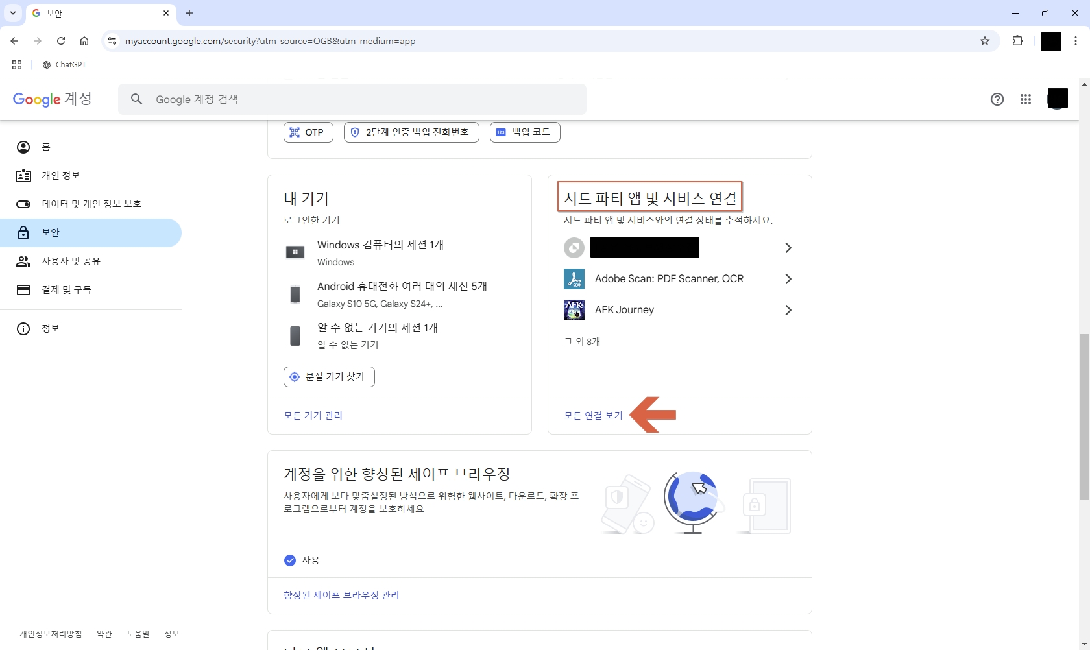
Task: Go back using the browser back arrow
Action: point(14,41)
